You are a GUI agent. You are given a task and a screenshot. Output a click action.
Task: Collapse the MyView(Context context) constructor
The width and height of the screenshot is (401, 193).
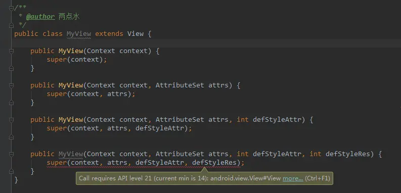pyautogui.click(x=11, y=51)
